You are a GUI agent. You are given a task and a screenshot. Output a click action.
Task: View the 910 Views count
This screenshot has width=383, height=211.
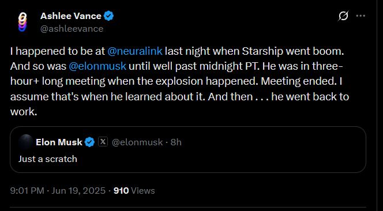click(134, 191)
